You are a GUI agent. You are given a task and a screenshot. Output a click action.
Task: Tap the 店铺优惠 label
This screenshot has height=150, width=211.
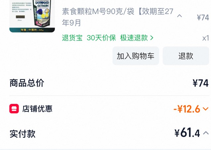point(37,109)
